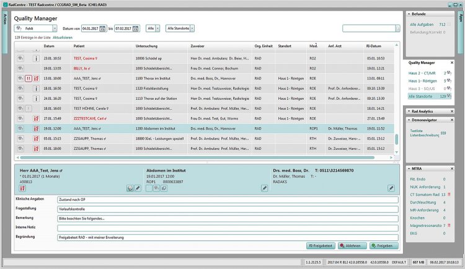Sort table by Zuweiser column
465x269 pixels.
click(x=198, y=46)
